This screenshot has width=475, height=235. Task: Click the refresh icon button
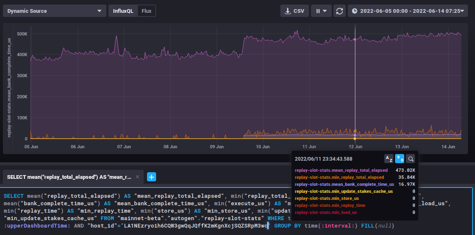point(340,11)
